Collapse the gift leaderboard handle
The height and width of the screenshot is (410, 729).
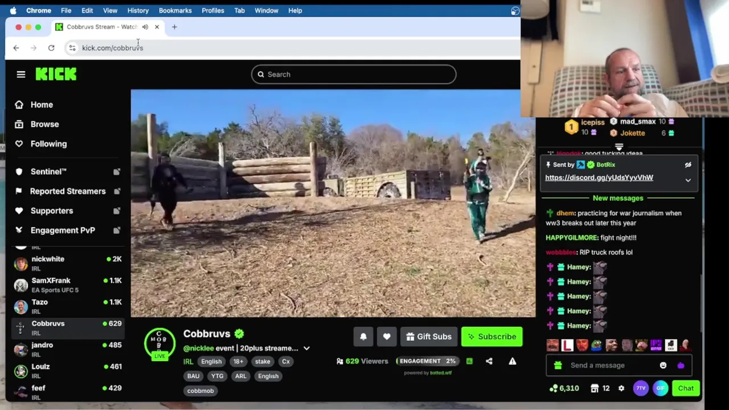(619, 147)
